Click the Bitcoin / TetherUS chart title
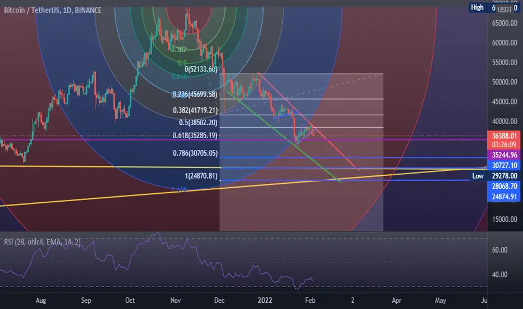The width and height of the screenshot is (523, 309). pos(53,10)
